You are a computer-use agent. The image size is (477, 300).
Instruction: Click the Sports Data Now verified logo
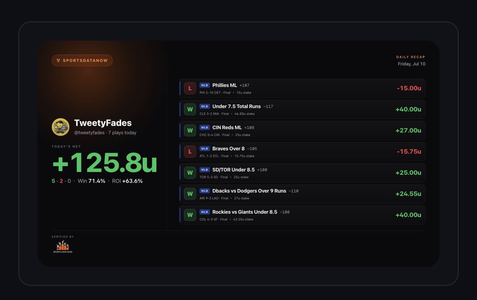63,247
